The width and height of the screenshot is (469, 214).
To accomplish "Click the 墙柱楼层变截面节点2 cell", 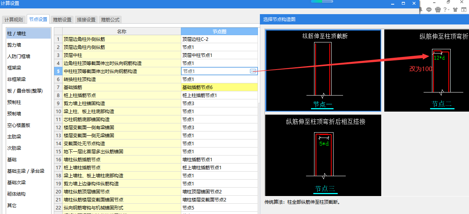I will click(219, 199).
